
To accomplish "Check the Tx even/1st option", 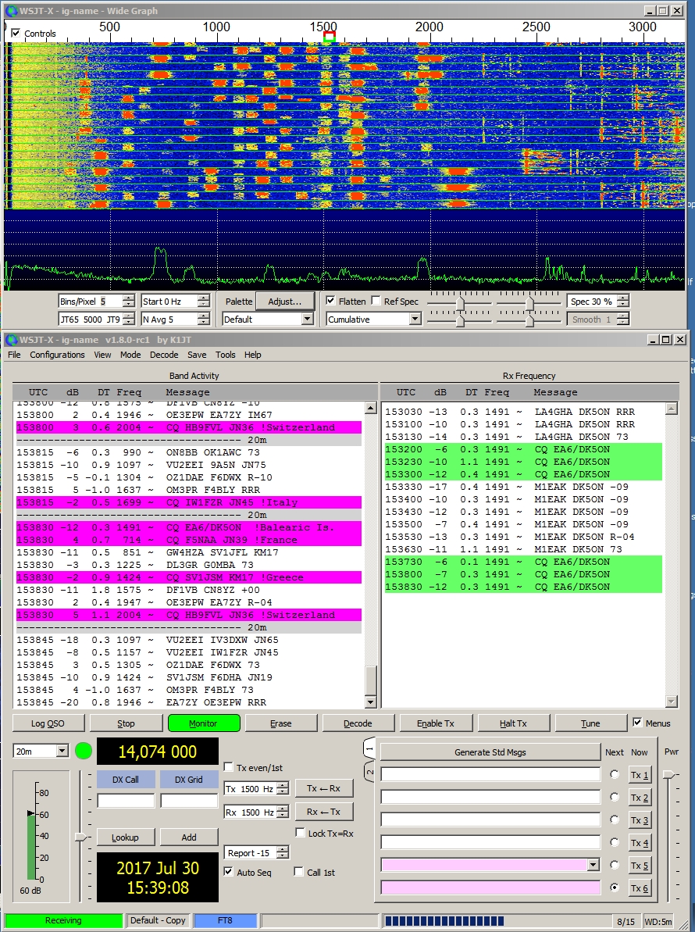I will click(229, 767).
